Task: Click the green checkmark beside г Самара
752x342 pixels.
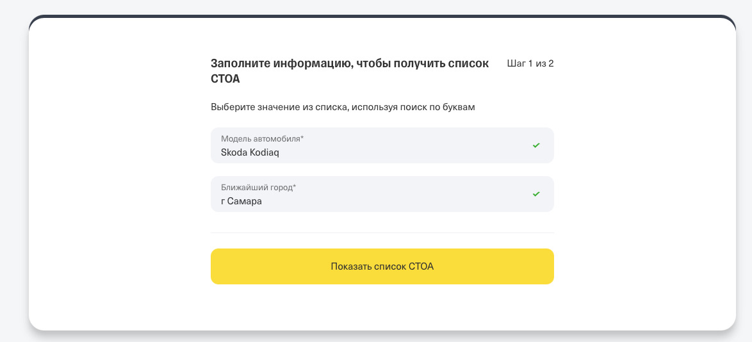Action: click(536, 194)
